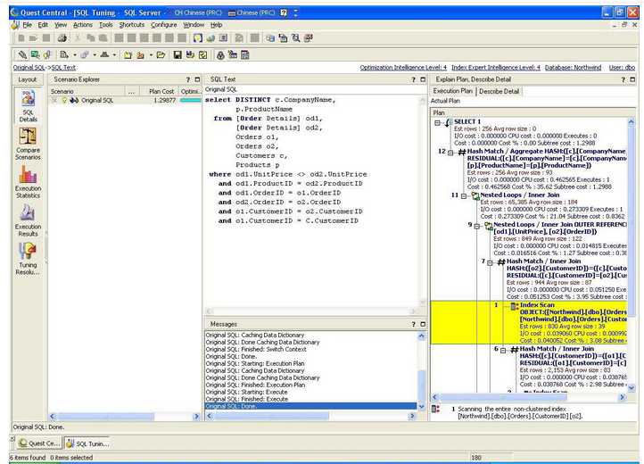
Task: Open the dropdown arrow beside the gears icon
Action: (95, 54)
